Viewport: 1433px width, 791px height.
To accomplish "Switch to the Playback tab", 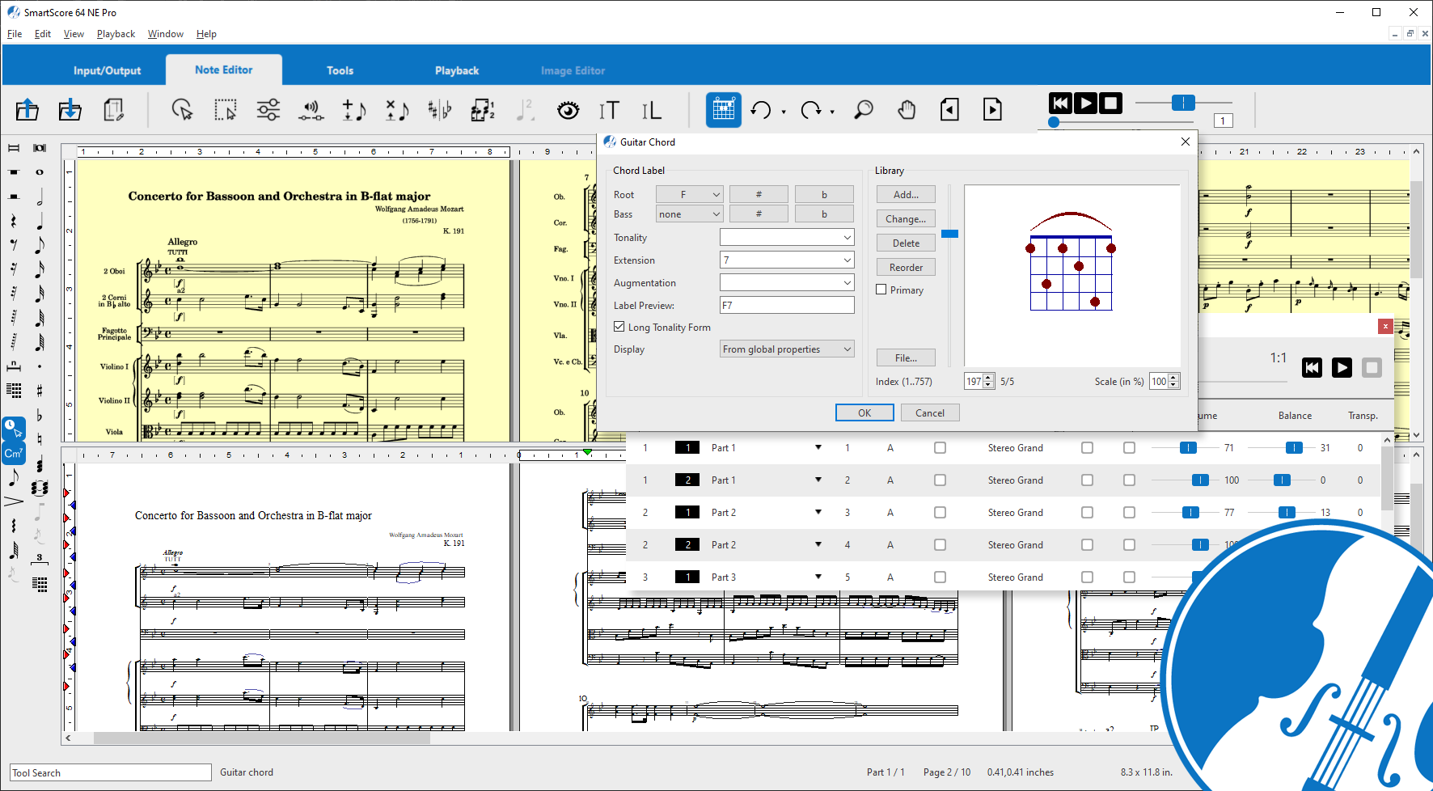I will point(457,70).
